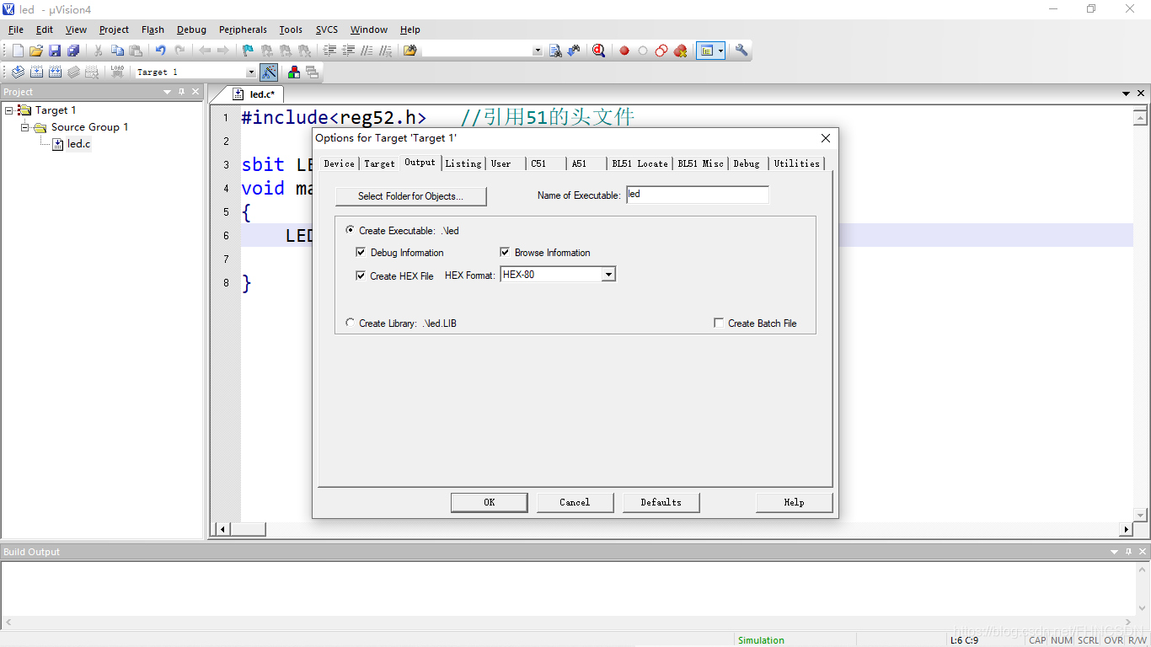Viewport: 1151px width, 647px height.
Task: Switch to the Listing tab
Action: (463, 163)
